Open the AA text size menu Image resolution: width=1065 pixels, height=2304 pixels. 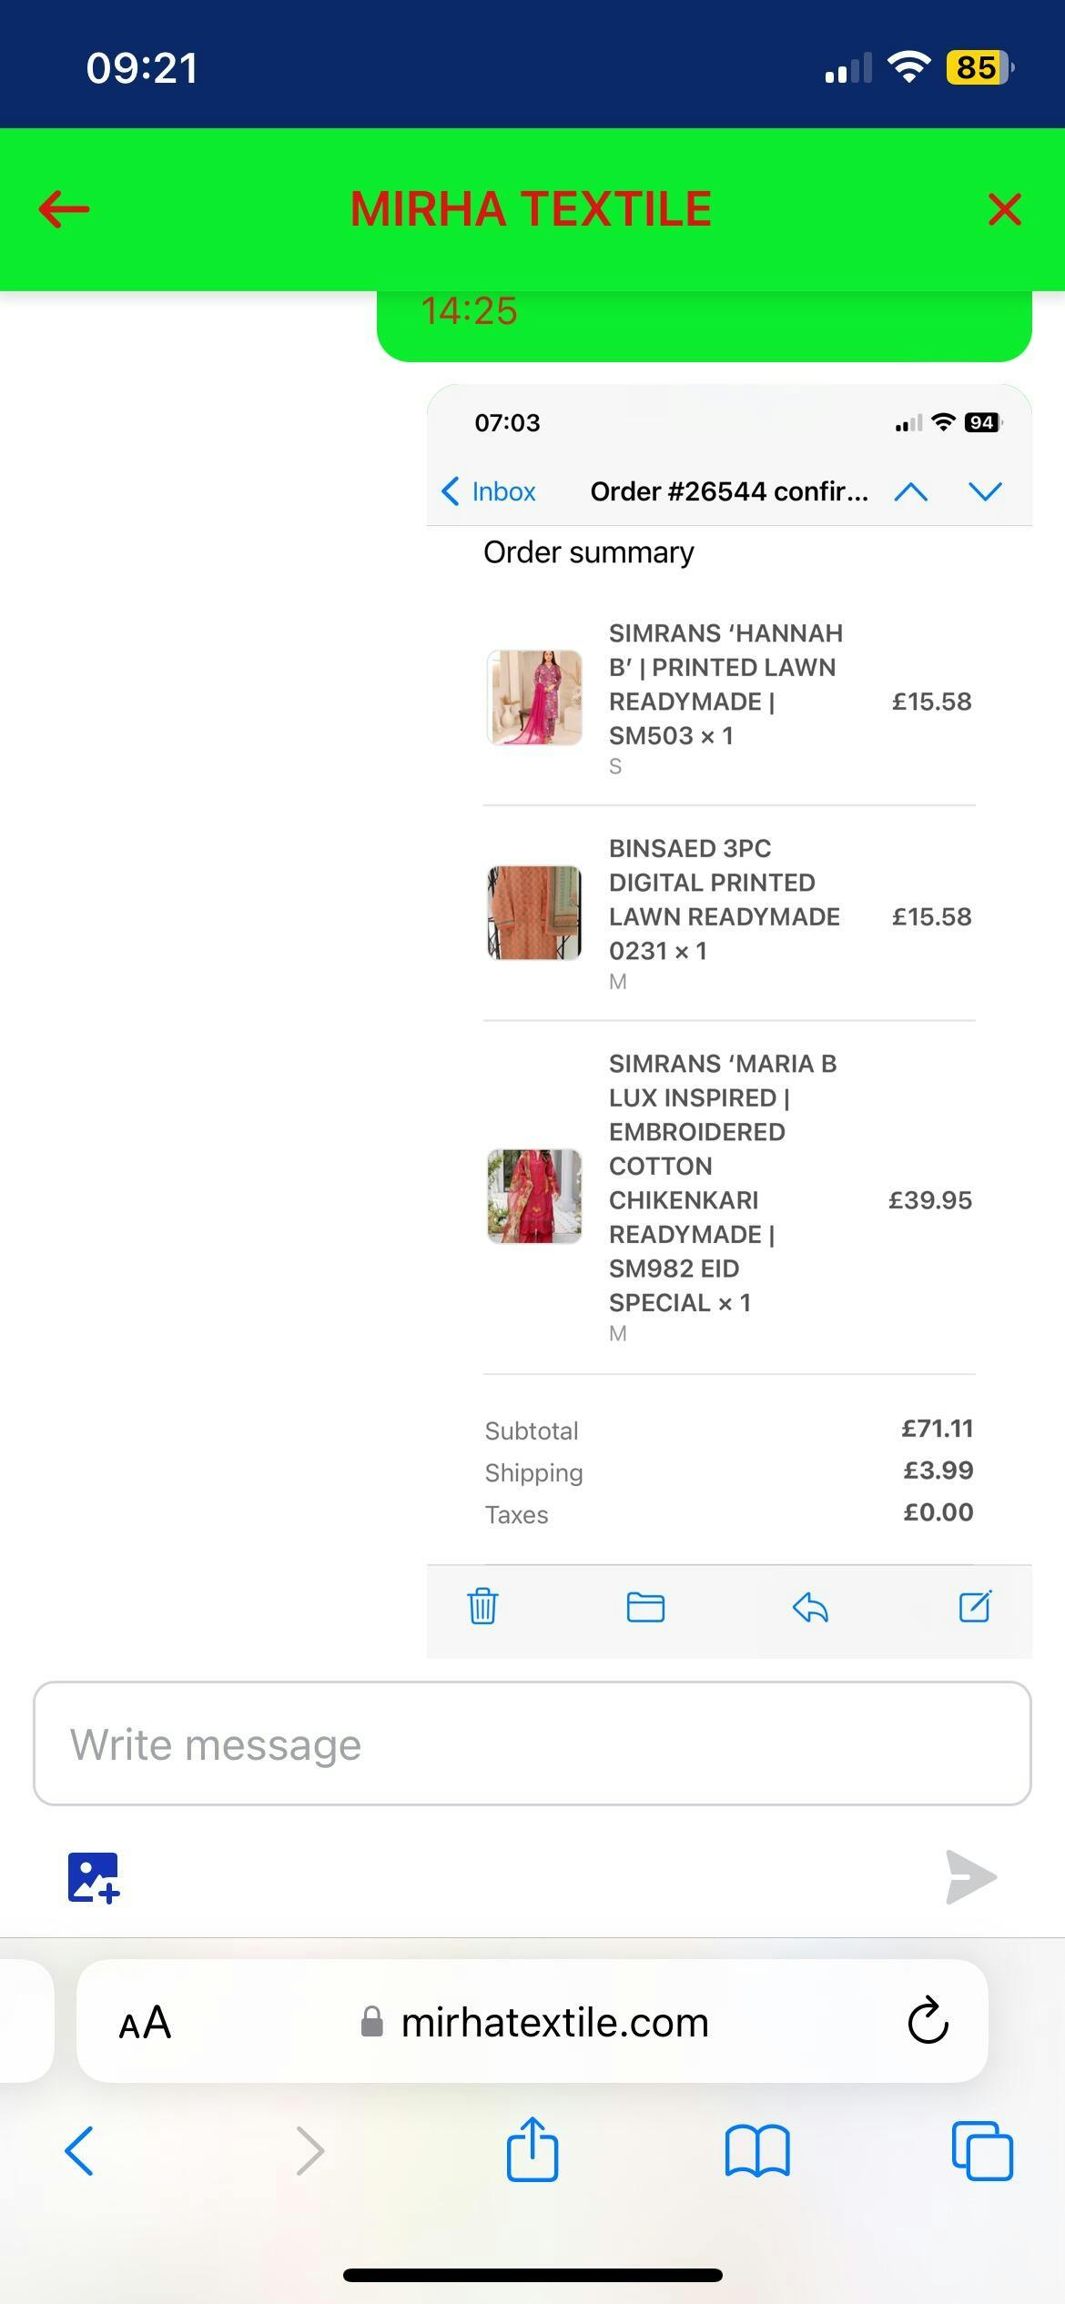[x=145, y=2023]
